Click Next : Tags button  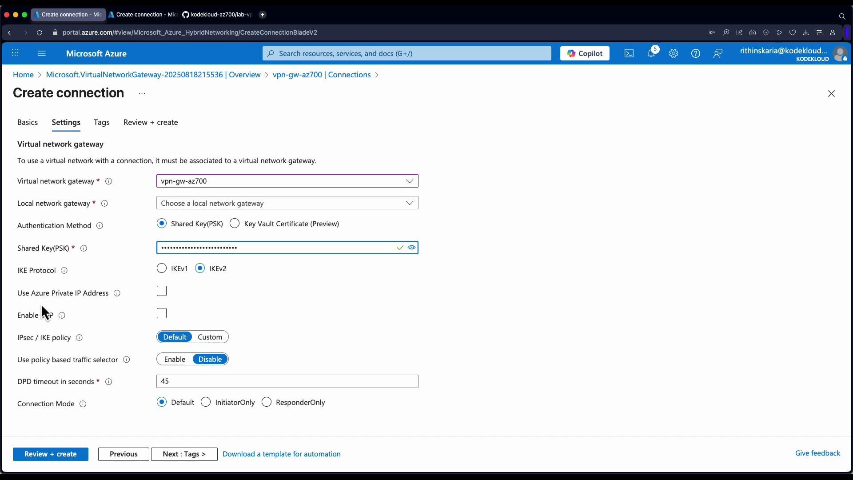point(184,454)
